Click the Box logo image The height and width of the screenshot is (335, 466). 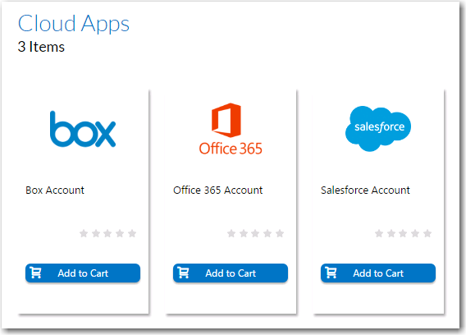click(x=83, y=129)
